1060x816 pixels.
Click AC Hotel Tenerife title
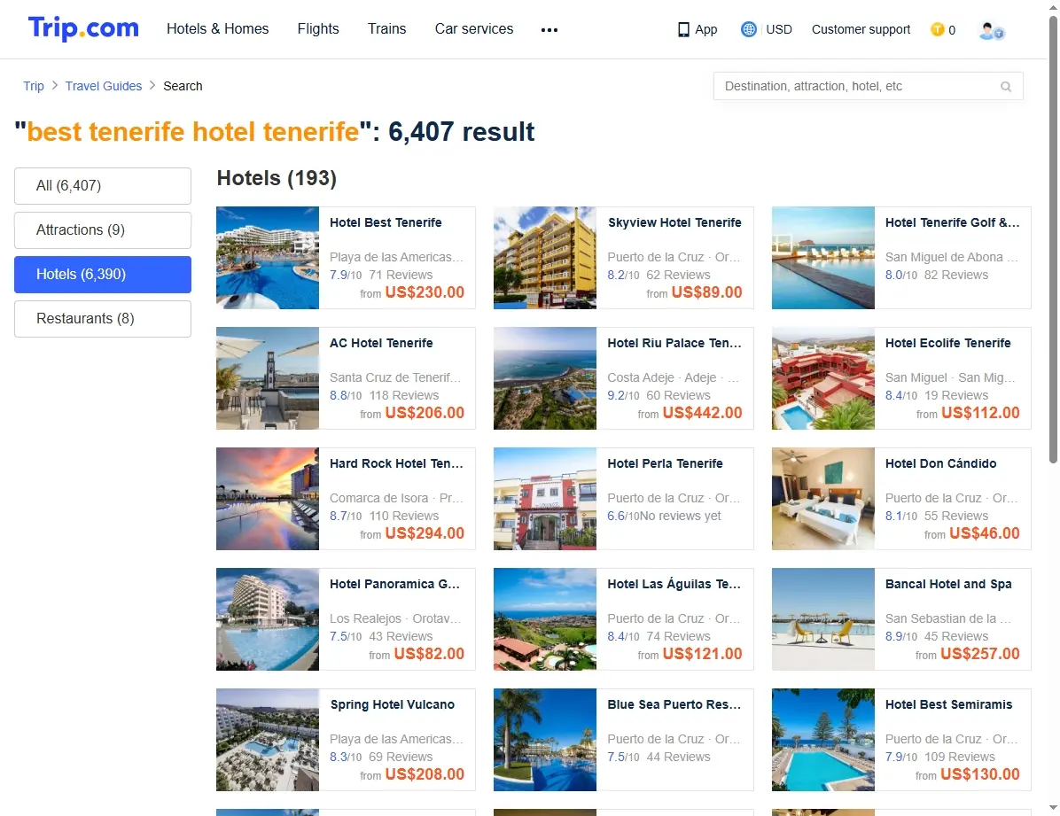point(381,343)
